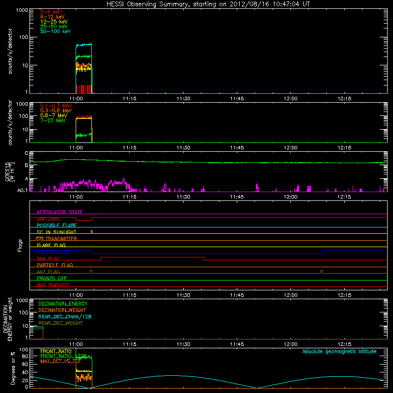The image size is (393, 393).
Task: Click the A0.1 tick label on GOES axis
Action: [23, 190]
